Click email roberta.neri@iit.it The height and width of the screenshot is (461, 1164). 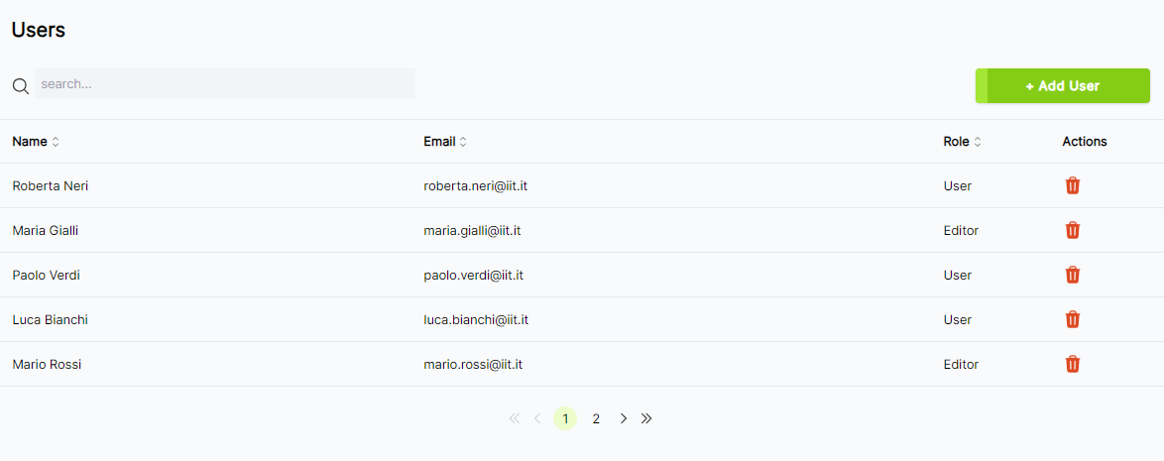482,186
